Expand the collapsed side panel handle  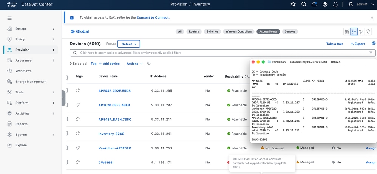63,98
